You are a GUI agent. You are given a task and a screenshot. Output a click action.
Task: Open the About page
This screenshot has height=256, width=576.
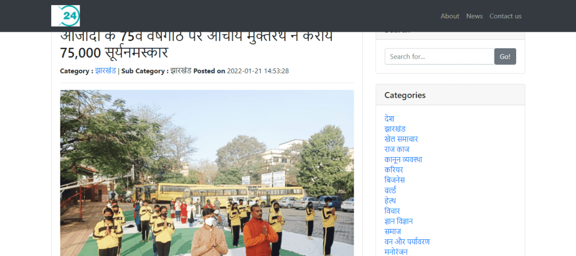click(x=450, y=16)
